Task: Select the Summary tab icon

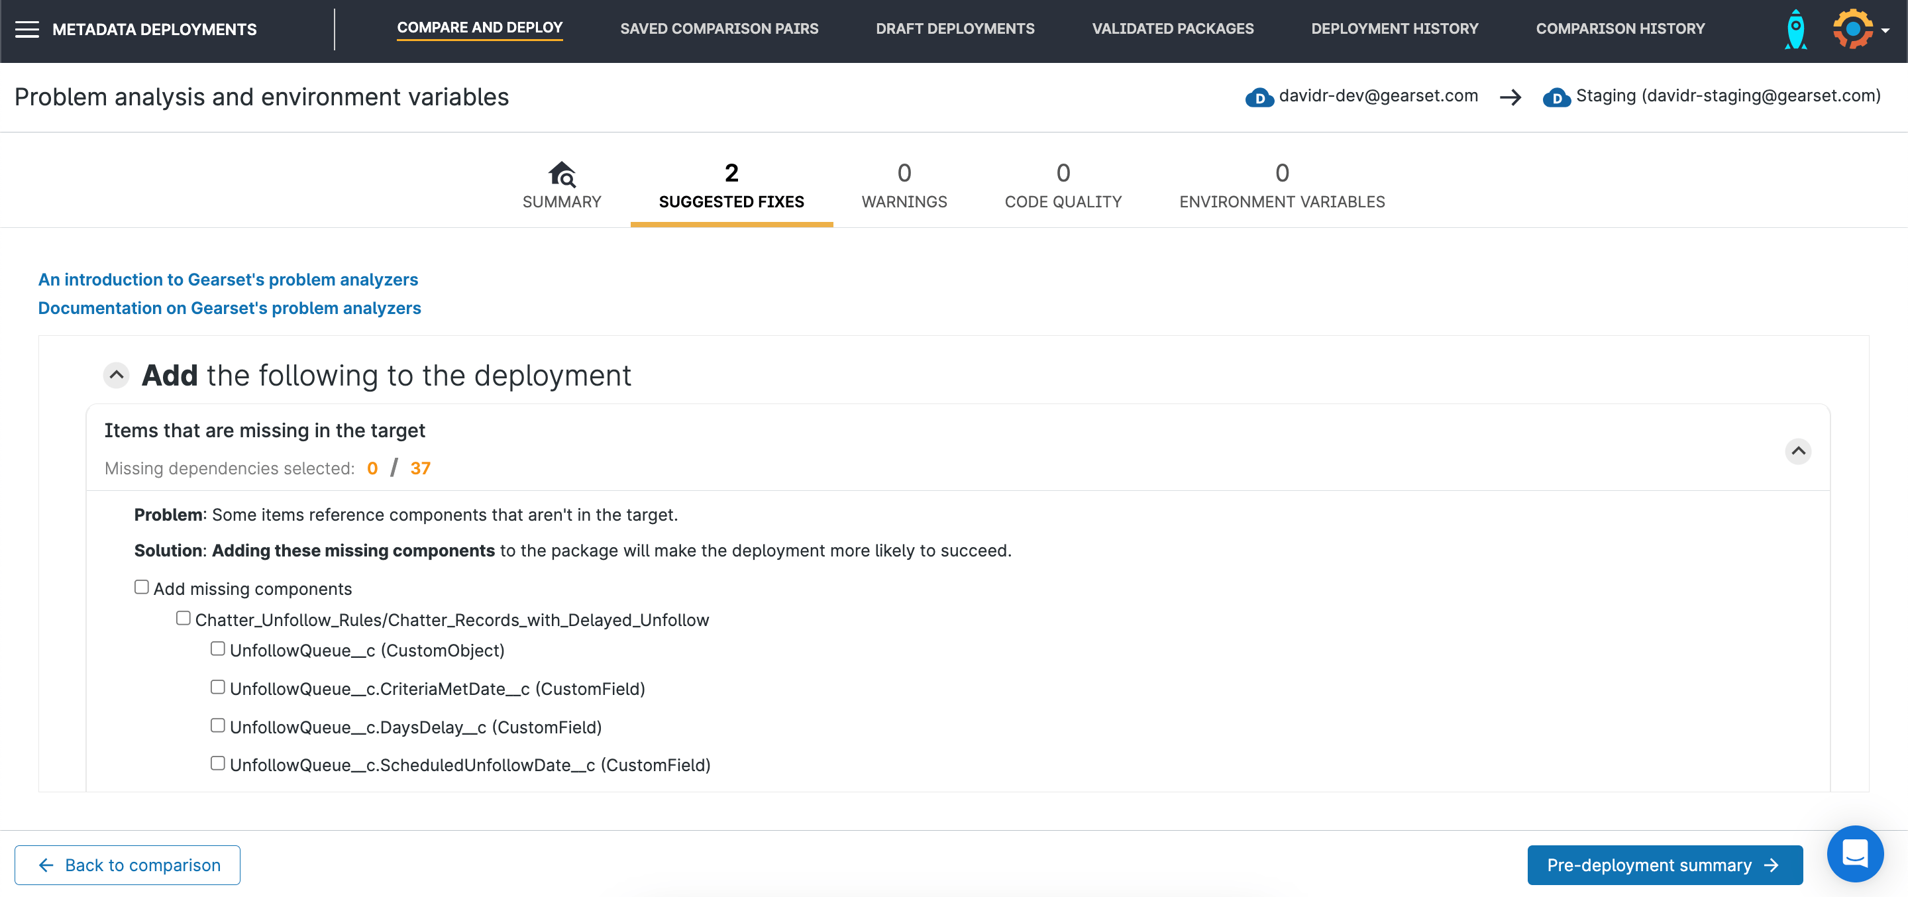Action: coord(561,176)
